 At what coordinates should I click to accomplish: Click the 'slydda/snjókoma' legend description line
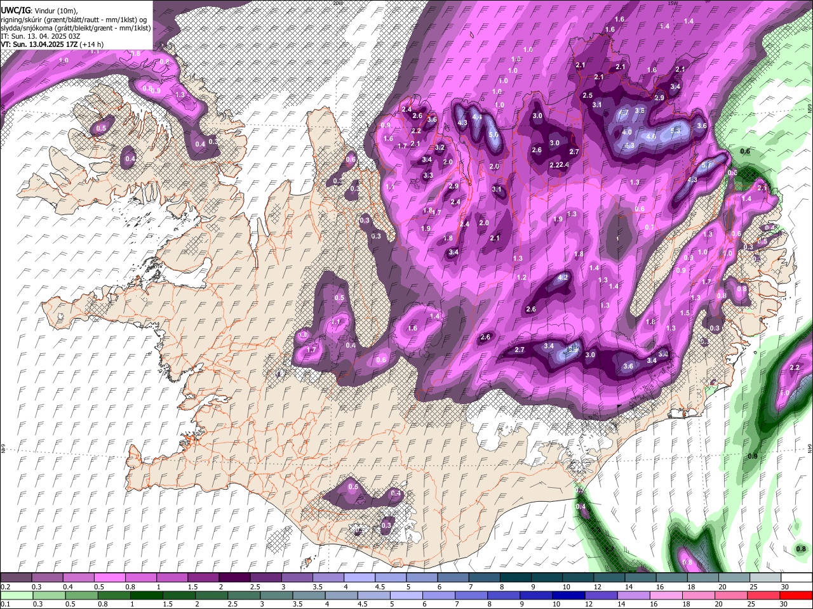tap(76, 28)
